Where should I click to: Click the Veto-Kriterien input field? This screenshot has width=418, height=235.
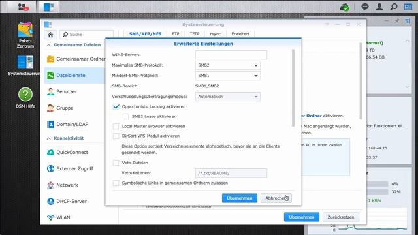click(x=231, y=173)
